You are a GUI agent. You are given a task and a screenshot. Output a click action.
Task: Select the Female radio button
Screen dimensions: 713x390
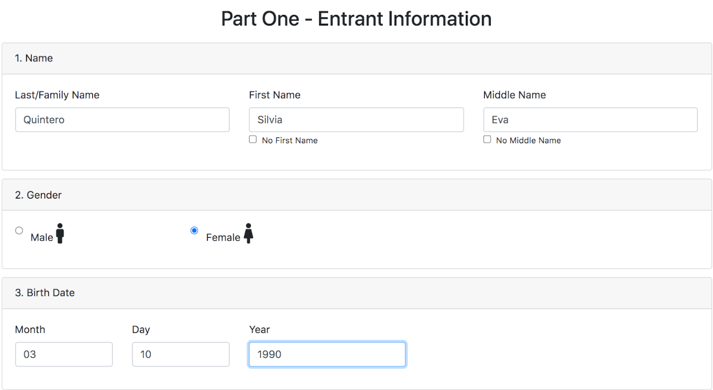[194, 230]
